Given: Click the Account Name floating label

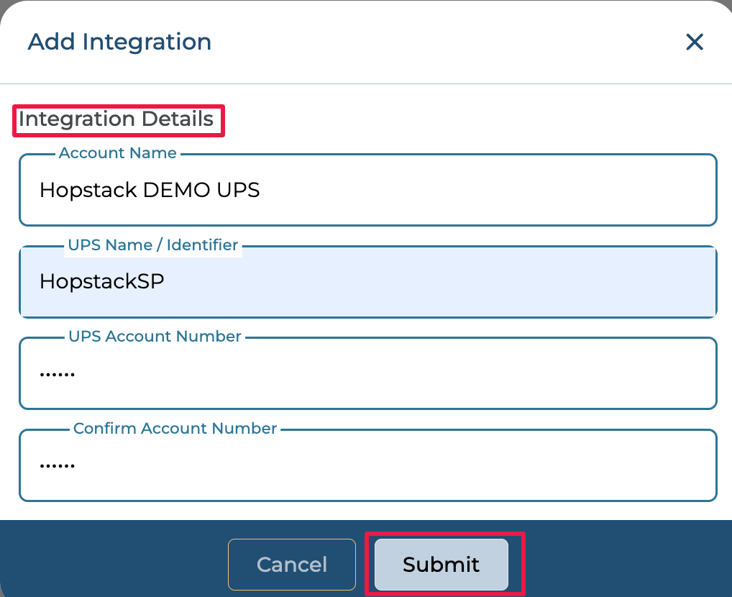Looking at the screenshot, I should click(117, 153).
